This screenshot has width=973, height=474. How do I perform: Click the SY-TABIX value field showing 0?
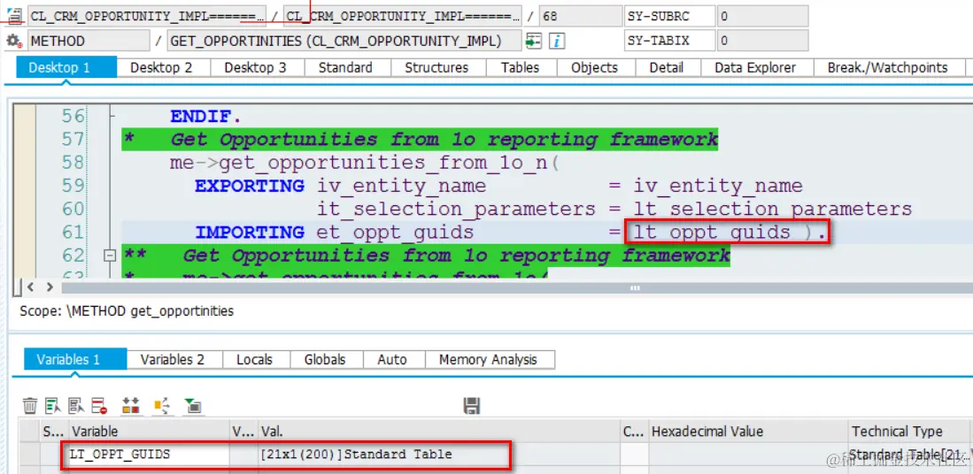762,42
